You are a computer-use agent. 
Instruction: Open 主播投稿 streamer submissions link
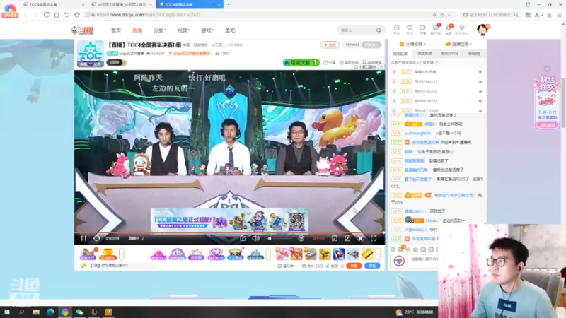tap(412, 44)
